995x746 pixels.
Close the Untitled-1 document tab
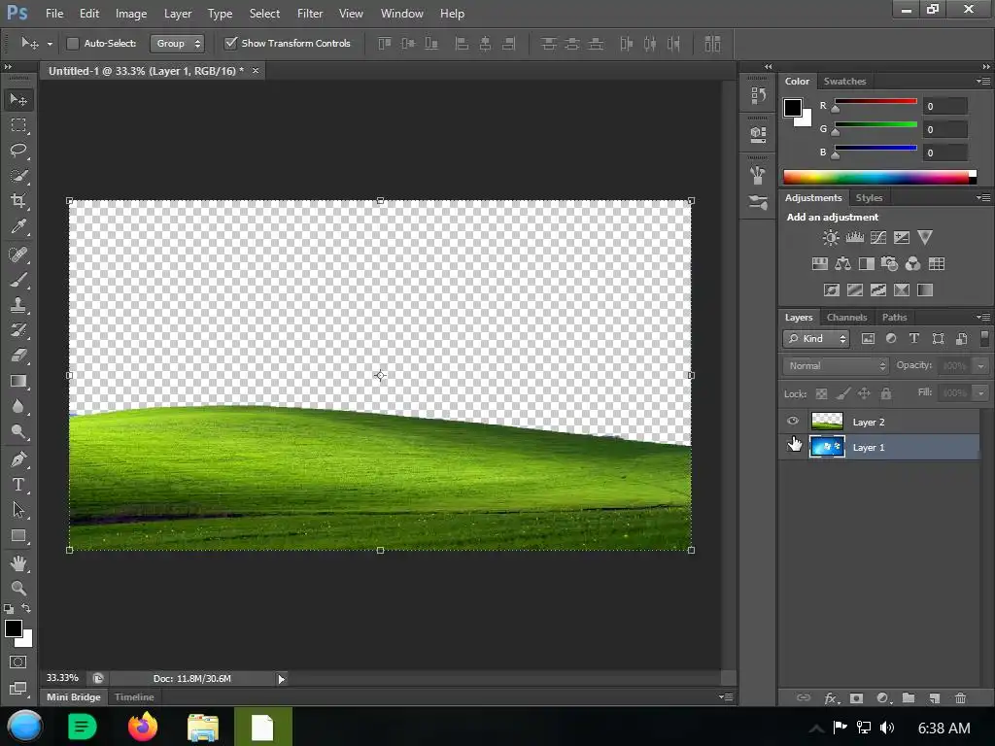(x=256, y=70)
